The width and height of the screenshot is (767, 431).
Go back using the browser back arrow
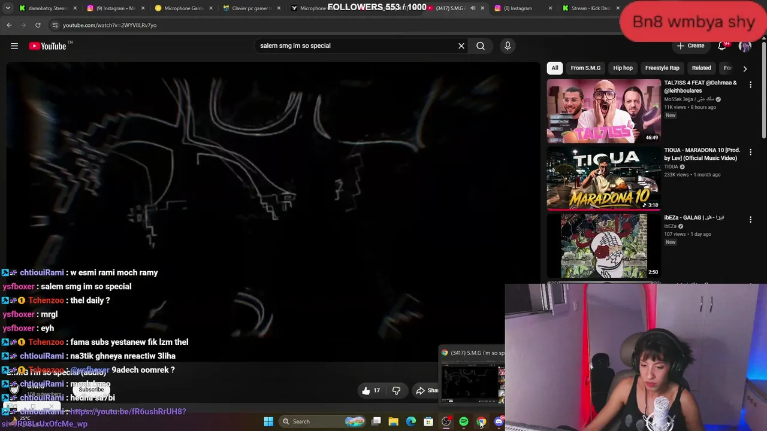point(9,25)
